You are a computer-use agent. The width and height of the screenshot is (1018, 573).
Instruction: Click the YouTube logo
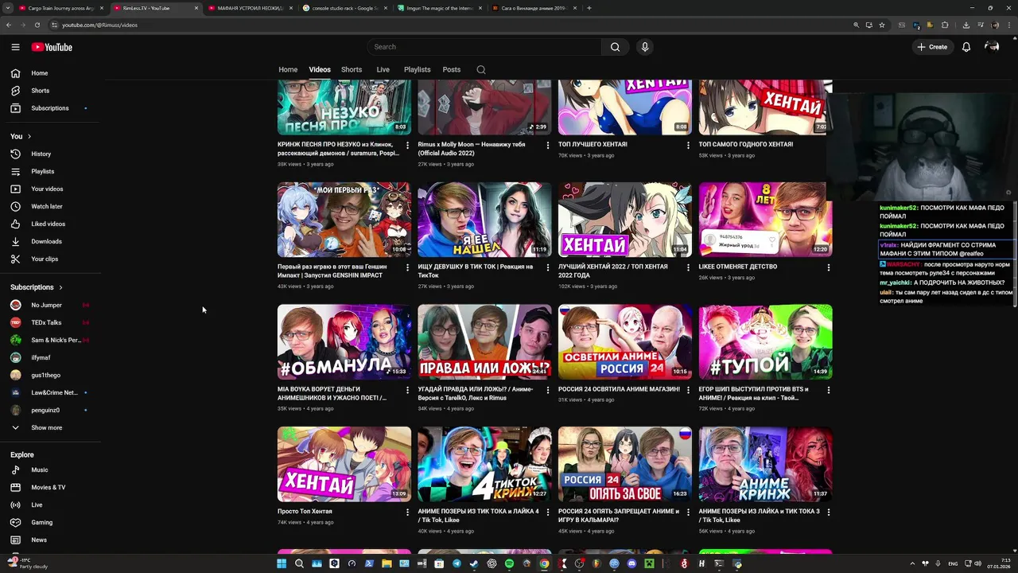click(x=52, y=47)
